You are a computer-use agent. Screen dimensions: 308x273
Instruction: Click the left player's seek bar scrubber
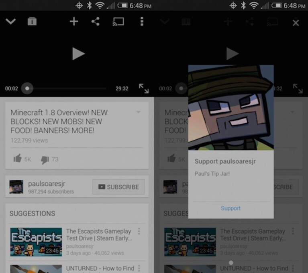pos(27,88)
